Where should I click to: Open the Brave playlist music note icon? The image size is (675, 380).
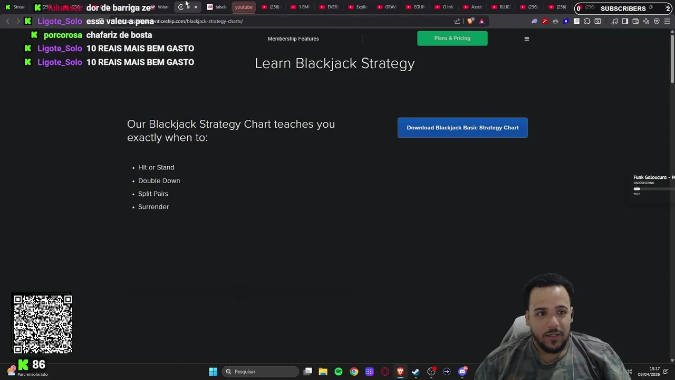614,21
